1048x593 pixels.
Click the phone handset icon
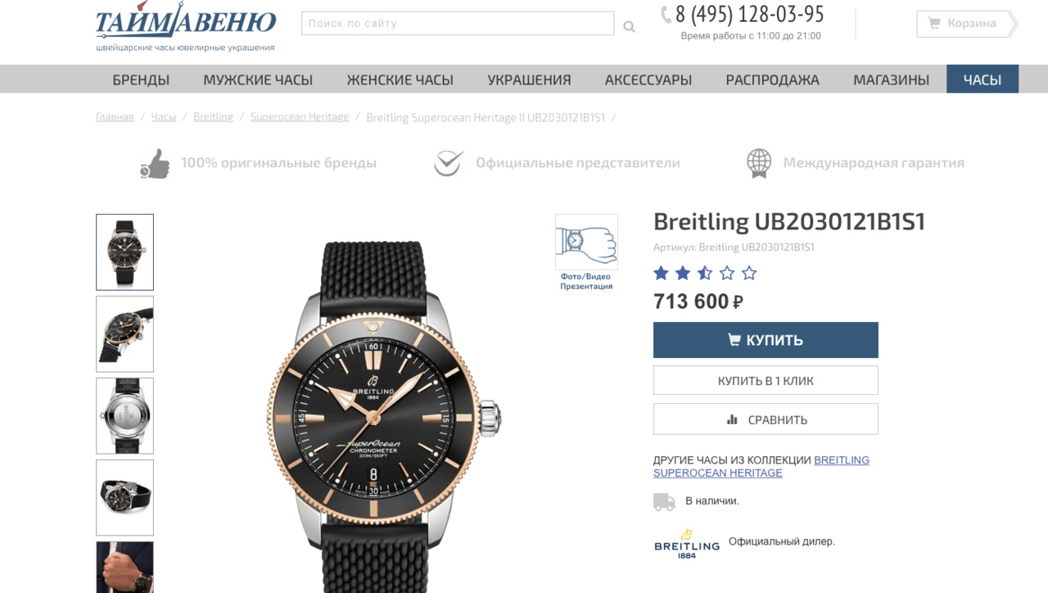click(666, 14)
